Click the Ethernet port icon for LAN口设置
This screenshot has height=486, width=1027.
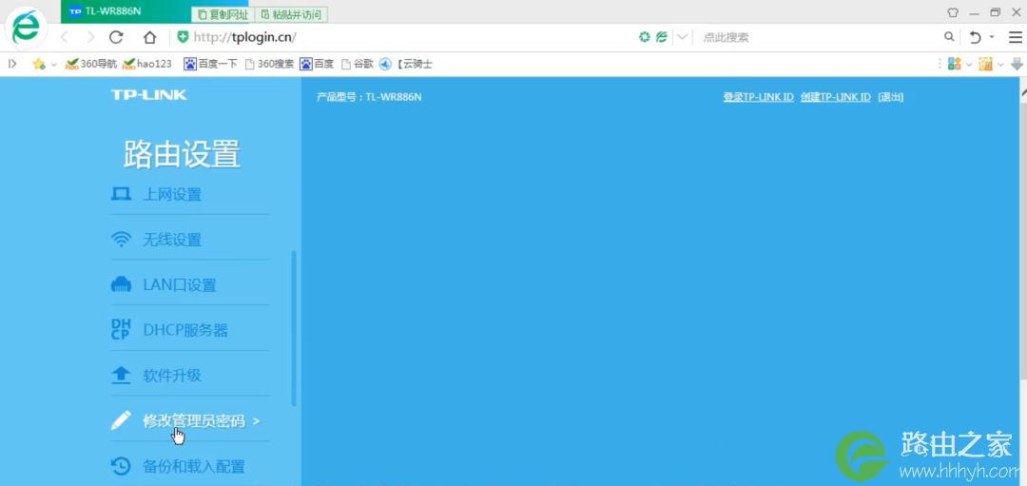coord(121,285)
